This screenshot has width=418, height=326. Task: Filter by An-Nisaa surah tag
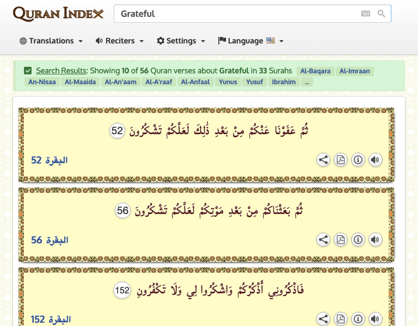click(x=42, y=82)
